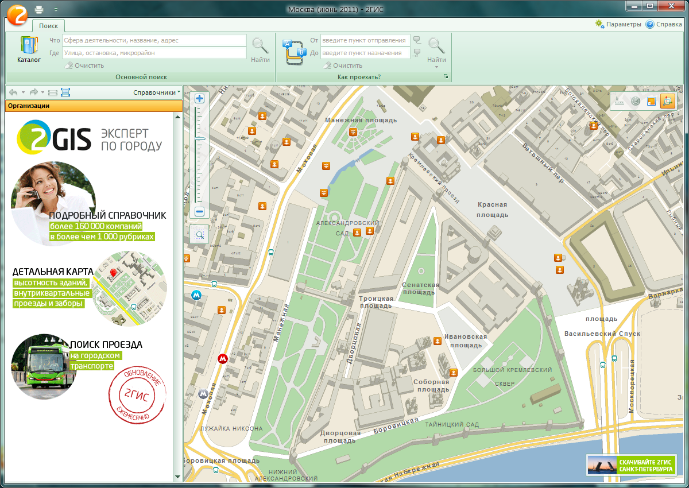Expand the quick access toolbar customize arrow
This screenshot has height=488, width=689.
tap(56, 10)
